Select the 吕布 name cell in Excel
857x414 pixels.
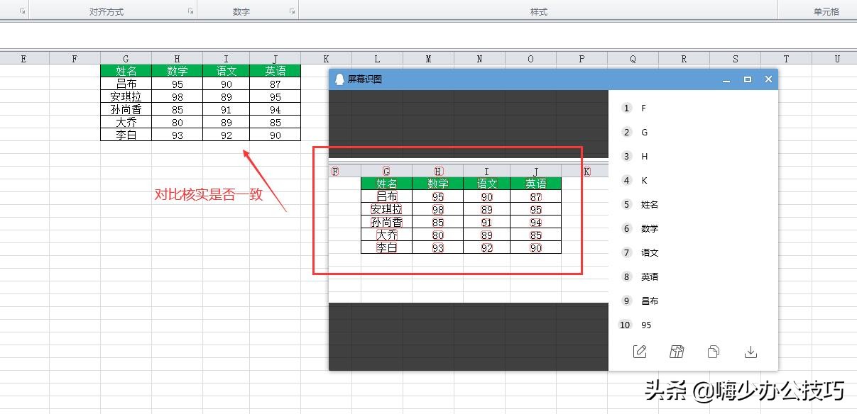point(126,84)
